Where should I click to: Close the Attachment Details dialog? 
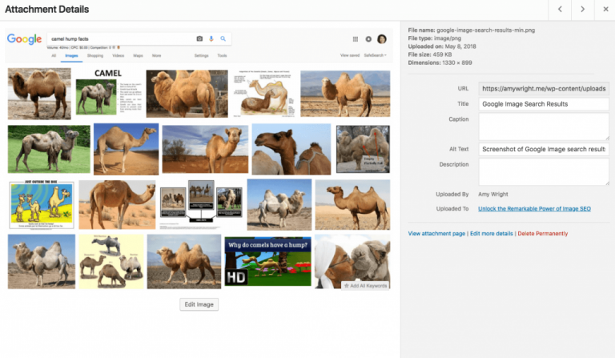tap(604, 10)
